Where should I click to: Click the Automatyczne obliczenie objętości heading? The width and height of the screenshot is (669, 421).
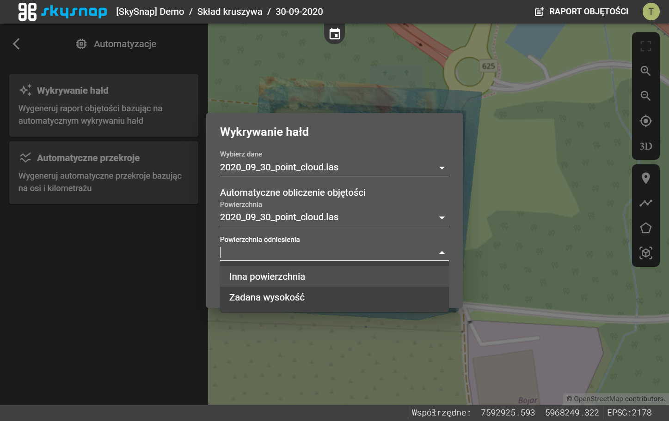[293, 192]
